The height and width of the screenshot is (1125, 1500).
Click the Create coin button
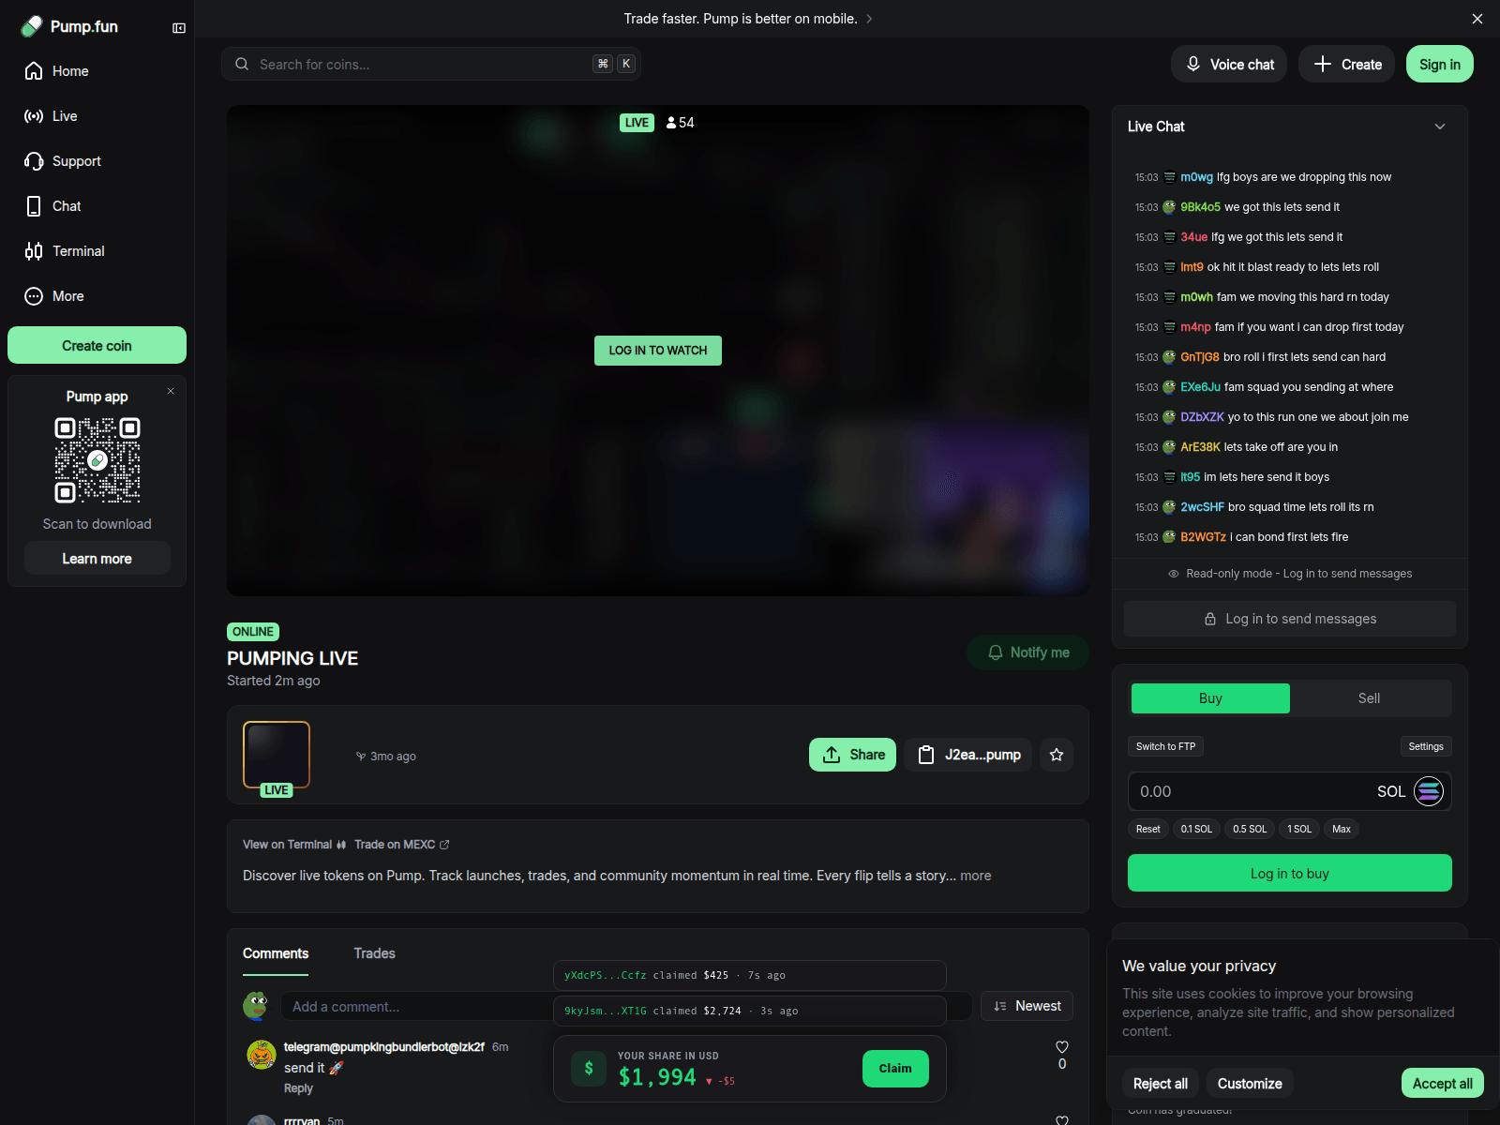[97, 345]
